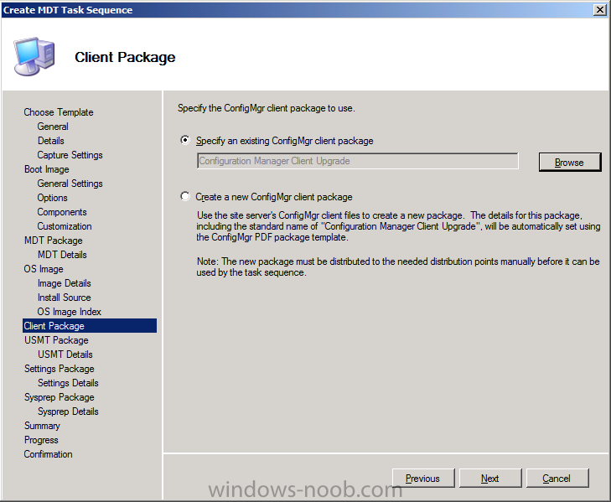Open the Choose Template step
611x502 pixels.
pos(59,112)
